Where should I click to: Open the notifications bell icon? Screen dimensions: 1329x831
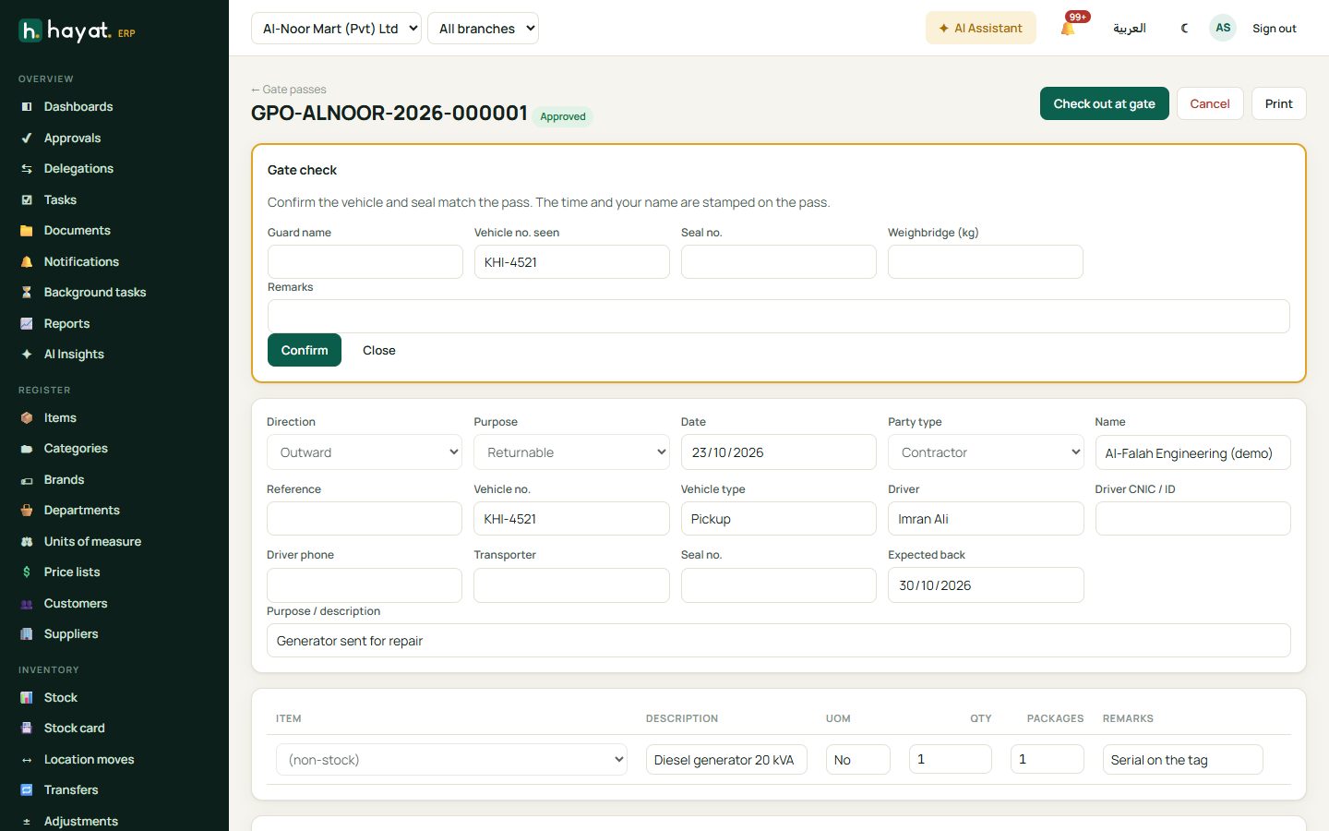(x=1068, y=29)
